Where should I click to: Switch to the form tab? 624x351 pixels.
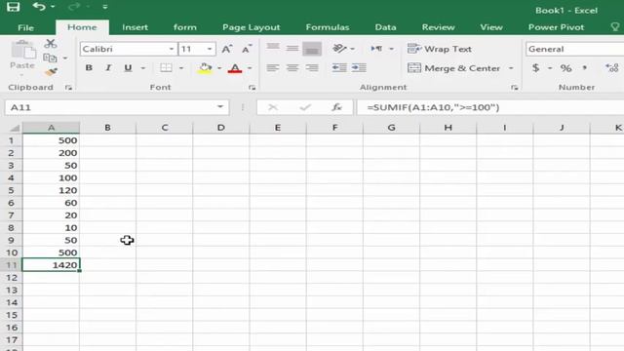[185, 27]
